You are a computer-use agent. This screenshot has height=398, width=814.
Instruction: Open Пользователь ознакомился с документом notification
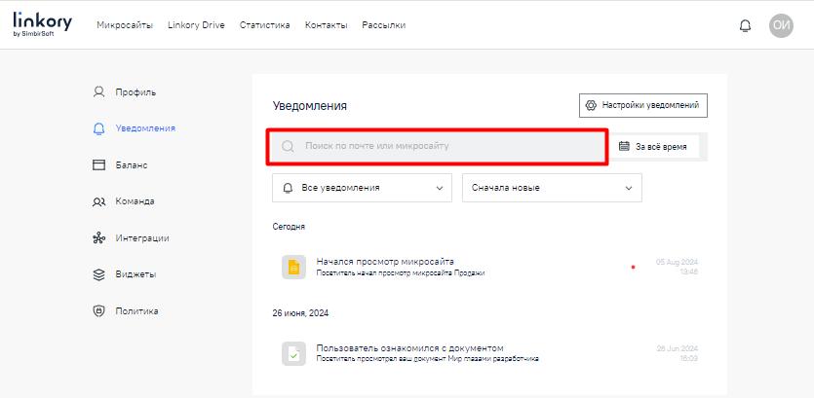[409, 347]
